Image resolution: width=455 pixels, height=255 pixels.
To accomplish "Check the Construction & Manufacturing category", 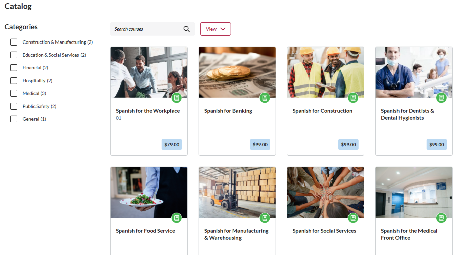I will [x=14, y=42].
